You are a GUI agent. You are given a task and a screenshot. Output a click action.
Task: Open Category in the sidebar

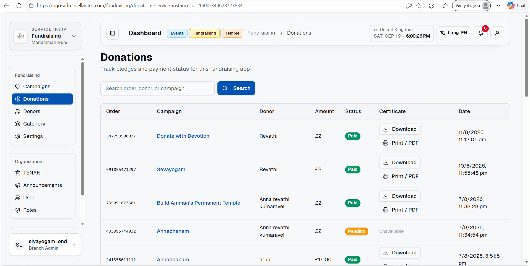coord(42,124)
